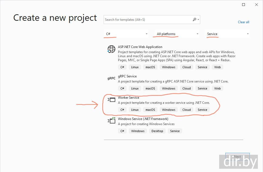Click the Web tag under gRPC Service

217,88
